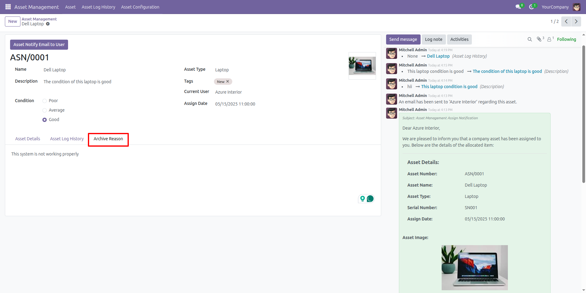Open attachments paperclip icon
The height and width of the screenshot is (293, 586).
click(539, 39)
